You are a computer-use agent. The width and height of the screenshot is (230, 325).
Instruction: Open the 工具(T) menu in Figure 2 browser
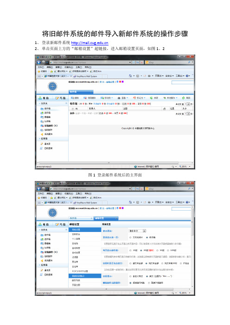79,194
